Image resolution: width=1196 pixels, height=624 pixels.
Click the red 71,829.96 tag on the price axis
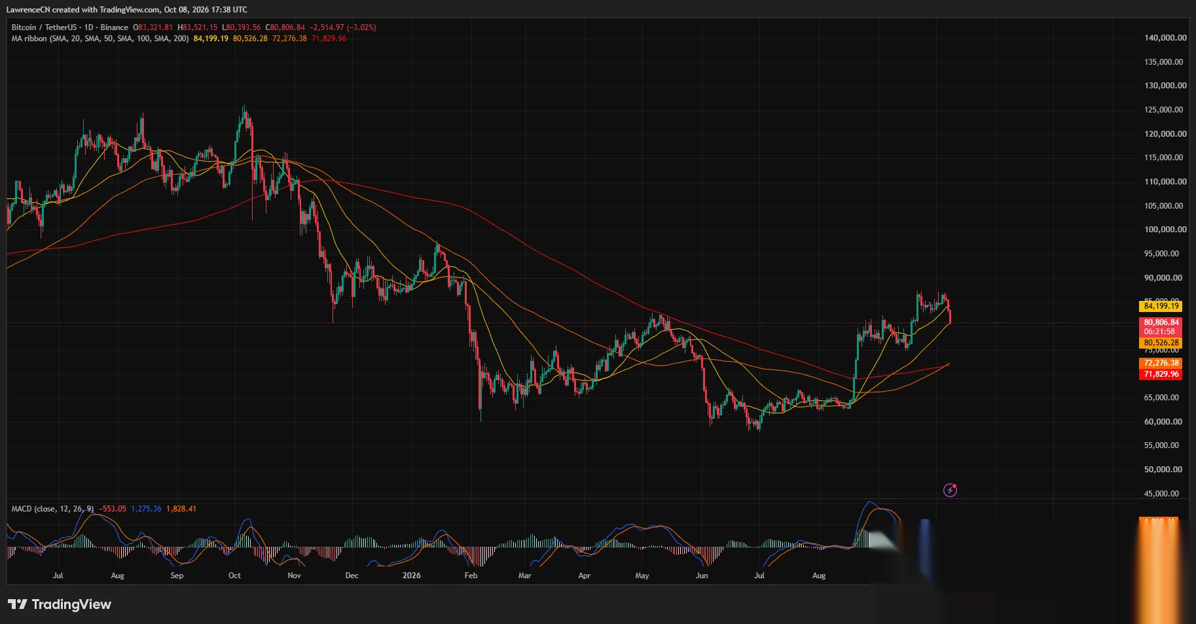tap(1161, 374)
